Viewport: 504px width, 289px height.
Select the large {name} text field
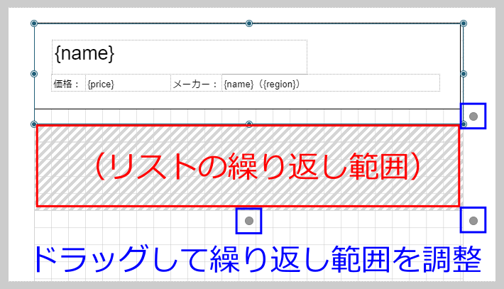[180, 57]
